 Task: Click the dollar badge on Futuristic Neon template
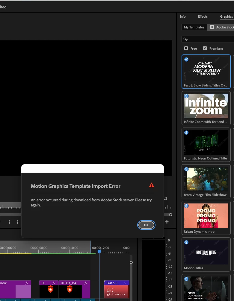186,133
